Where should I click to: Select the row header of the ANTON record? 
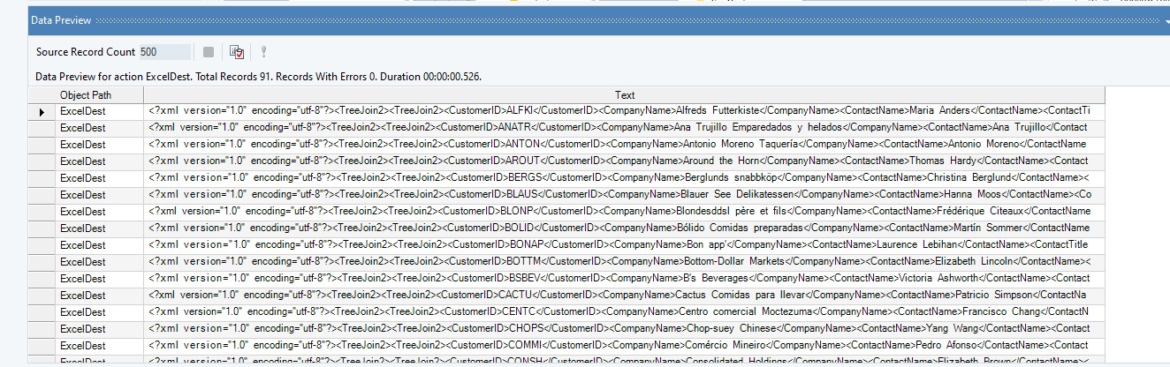pos(42,145)
